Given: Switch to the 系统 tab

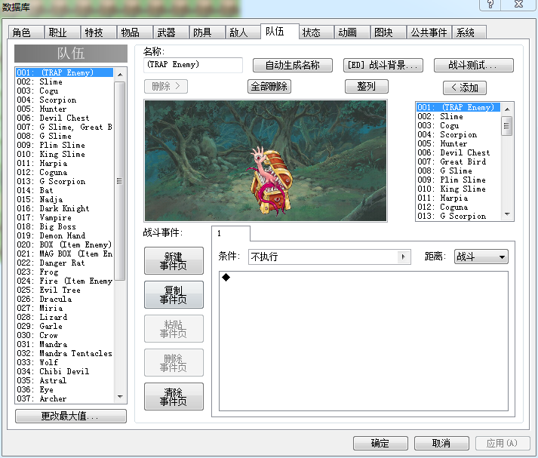Looking at the screenshot, I should click(469, 32).
